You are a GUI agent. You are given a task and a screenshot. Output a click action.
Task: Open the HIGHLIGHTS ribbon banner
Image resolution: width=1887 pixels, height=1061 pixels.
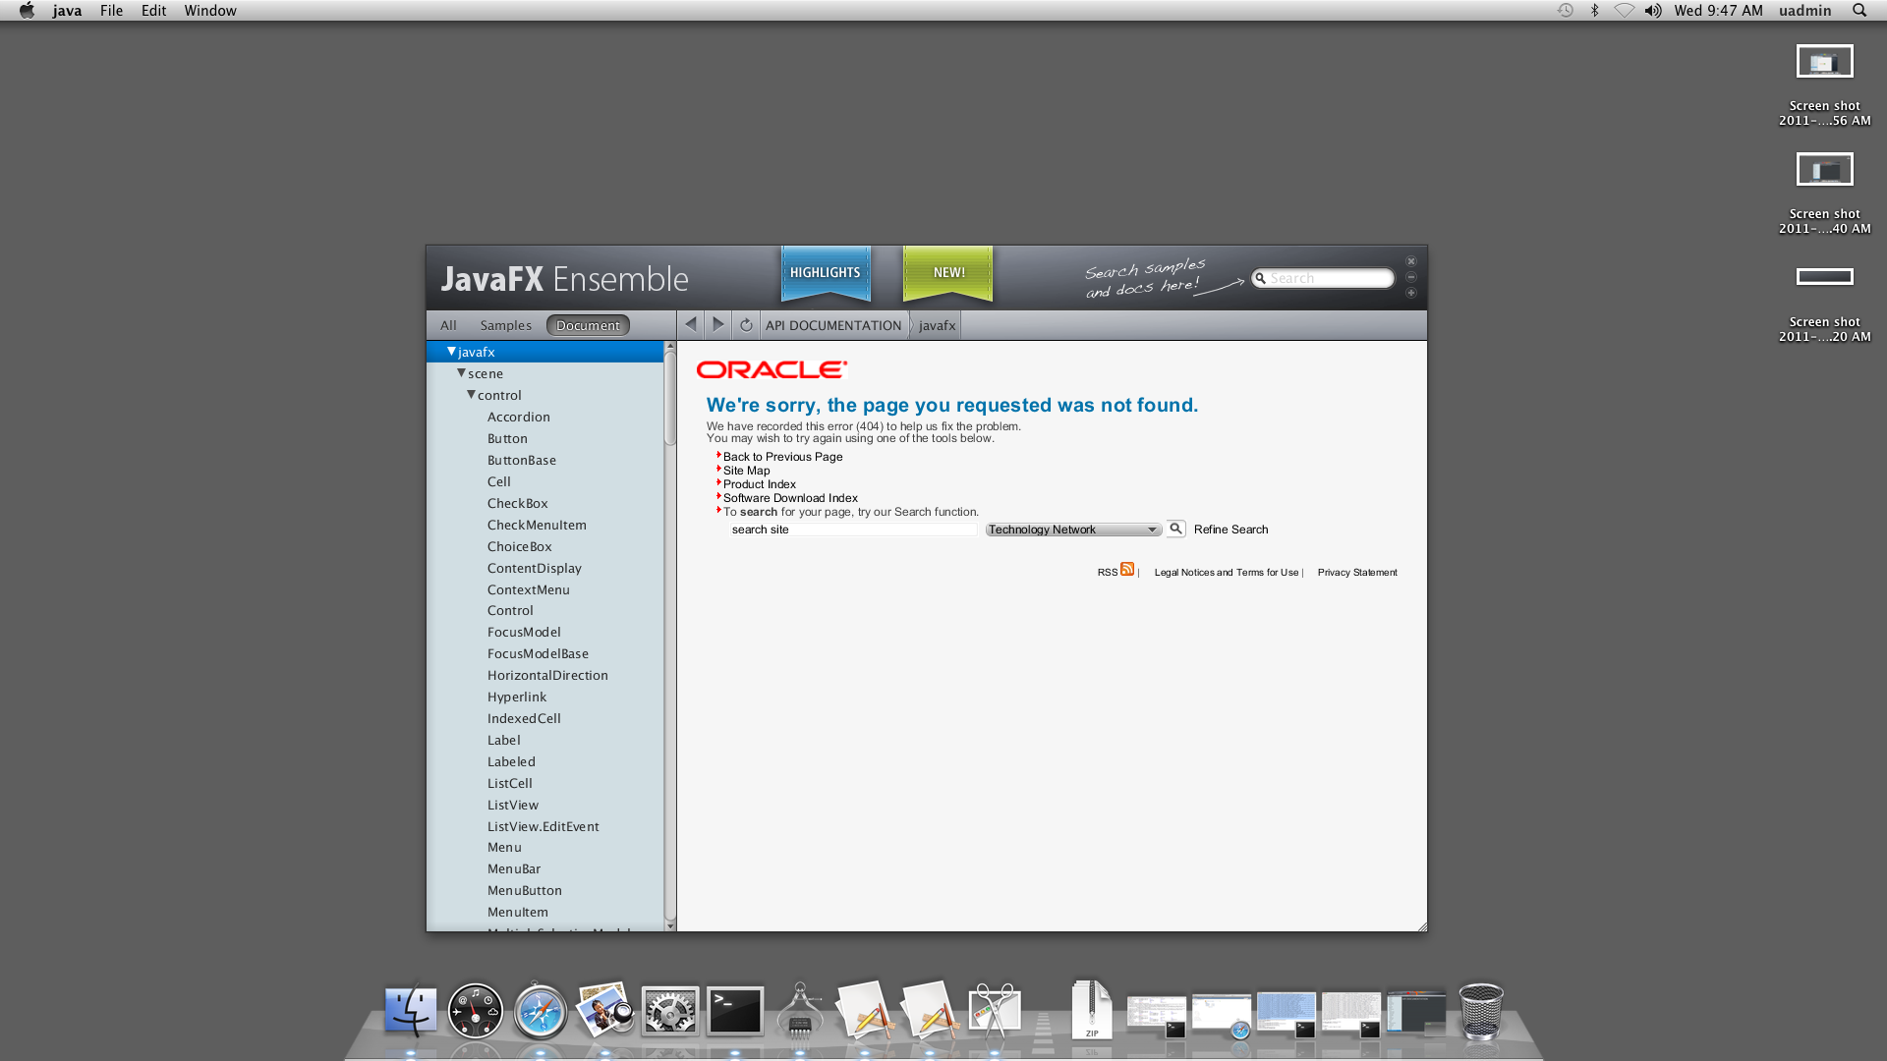[826, 272]
